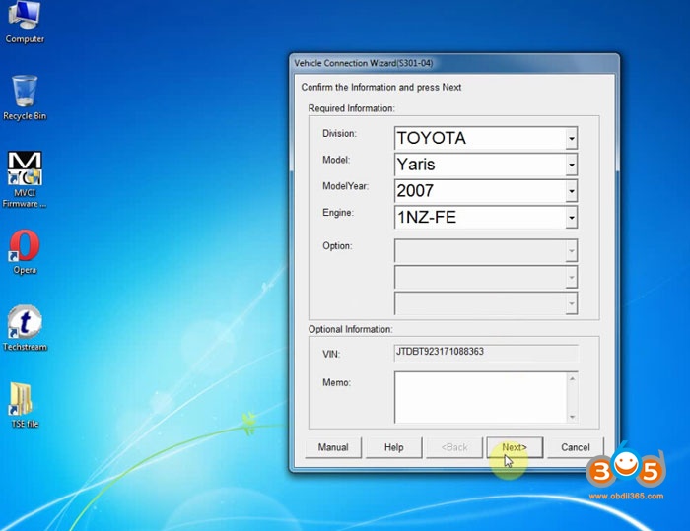Click the Memo scrollbar up arrow
Image resolution: width=690 pixels, height=531 pixels.
click(x=572, y=378)
